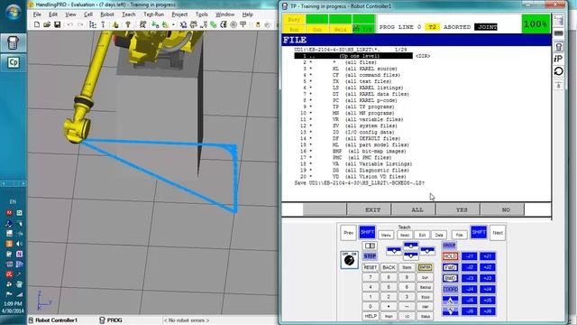The width and height of the screenshot is (577, 325).
Task: Click the circular refresh icon on pendant side
Action: [558, 71]
